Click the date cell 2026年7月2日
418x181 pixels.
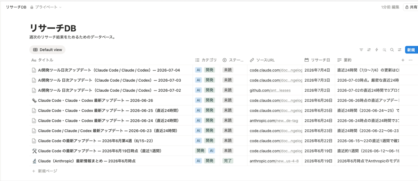click(x=318, y=90)
